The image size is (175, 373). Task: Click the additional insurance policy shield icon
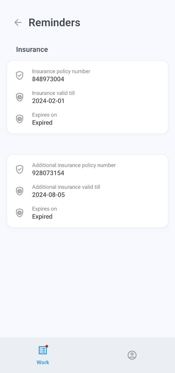coord(19,169)
